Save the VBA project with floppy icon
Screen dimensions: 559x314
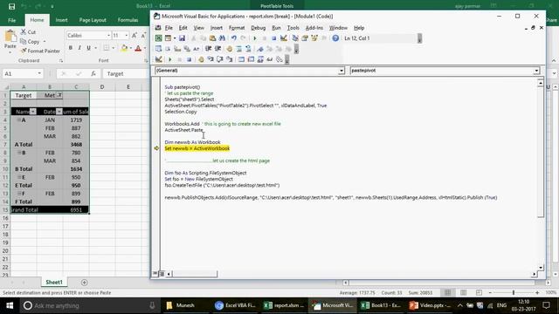coord(182,38)
